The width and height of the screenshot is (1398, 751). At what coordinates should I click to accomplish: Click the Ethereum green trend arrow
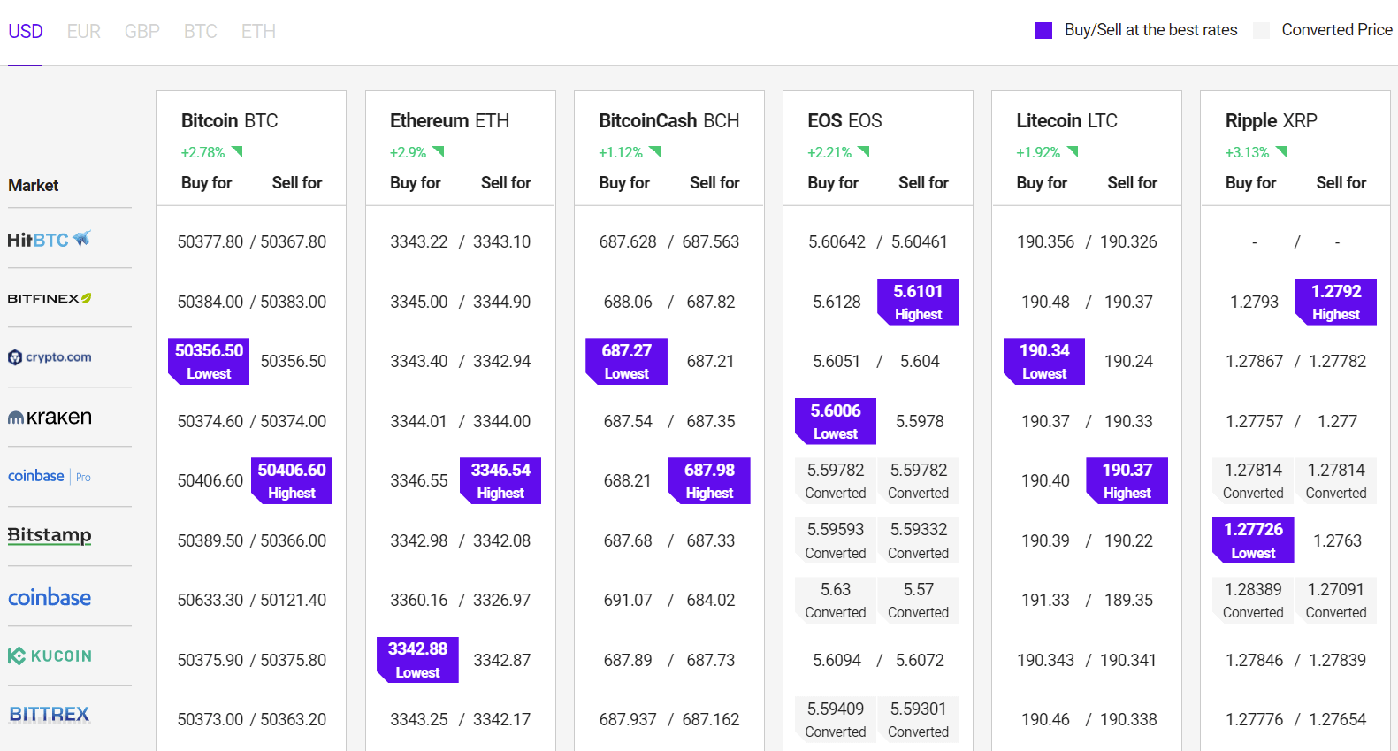click(439, 152)
